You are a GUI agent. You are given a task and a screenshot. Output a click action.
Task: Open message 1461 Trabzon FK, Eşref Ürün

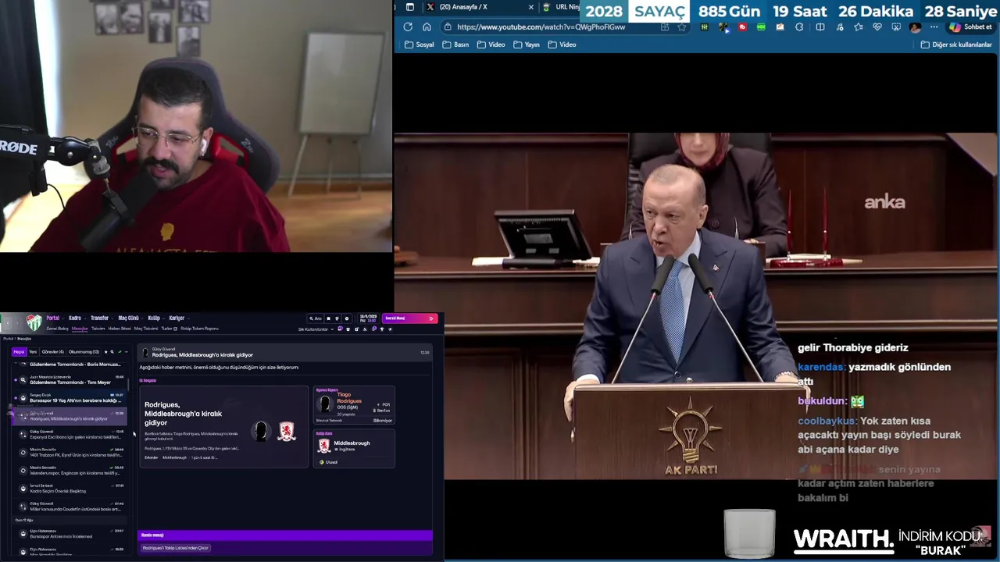[x=70, y=452]
